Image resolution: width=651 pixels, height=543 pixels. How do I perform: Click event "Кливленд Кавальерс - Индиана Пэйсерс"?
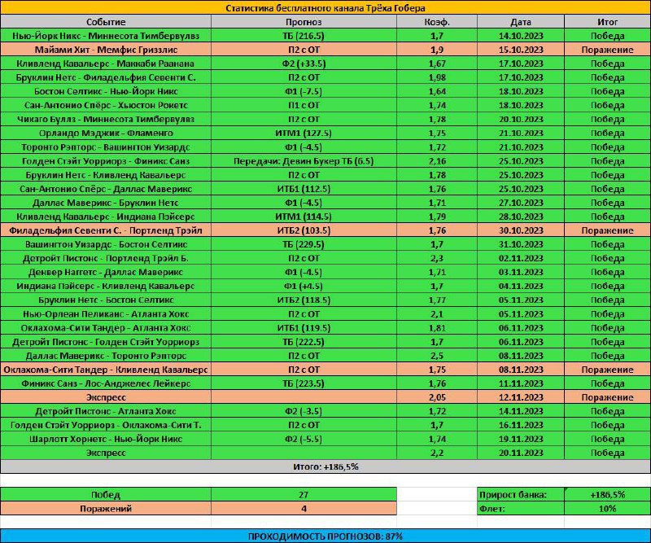pyautogui.click(x=106, y=217)
